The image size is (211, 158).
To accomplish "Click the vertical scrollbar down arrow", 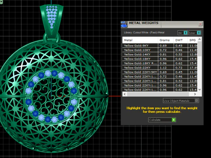I will [x=200, y=90].
